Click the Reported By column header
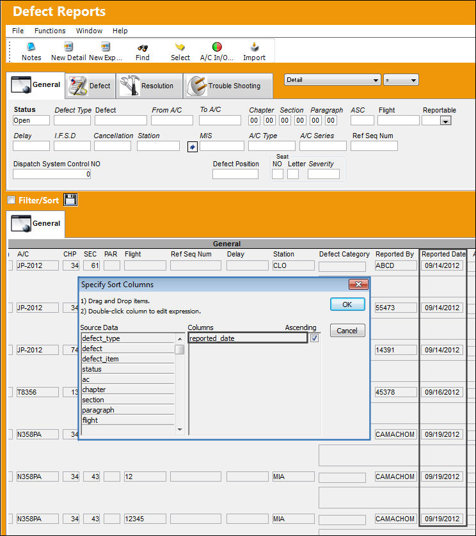 395,255
